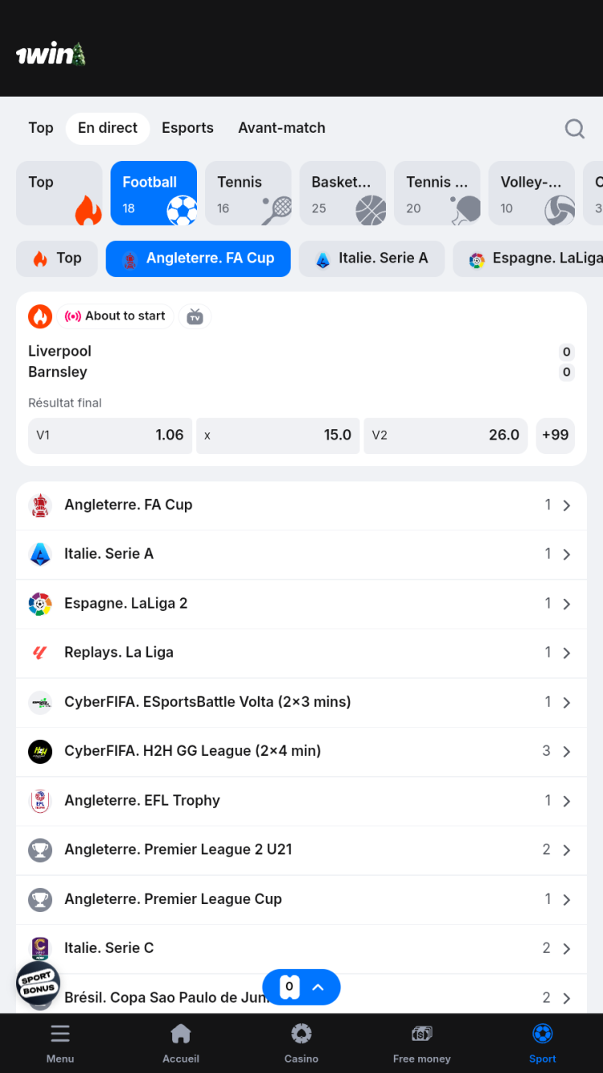Expand the Espagne. LaLiga 2 row
Viewport: 603px width, 1073px height.
pyautogui.click(x=301, y=604)
